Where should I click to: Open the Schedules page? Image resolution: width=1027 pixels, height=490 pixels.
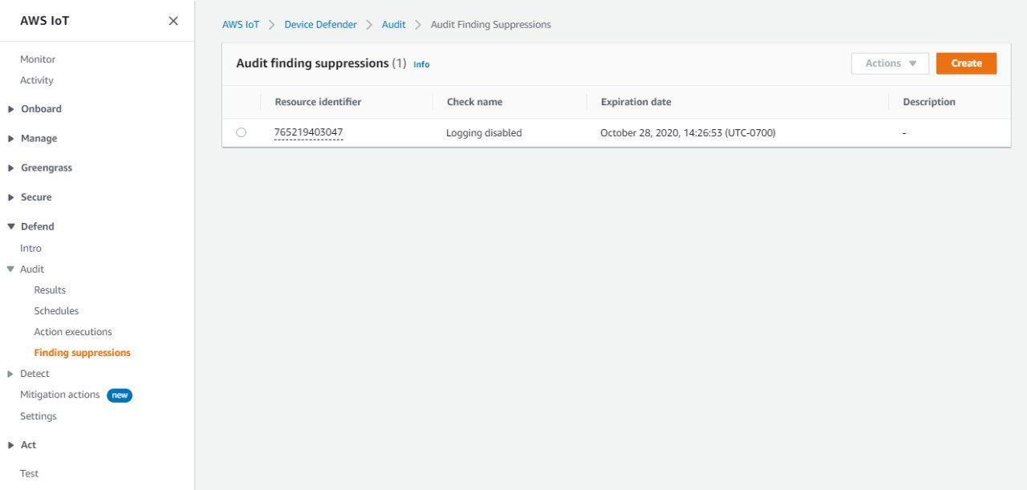coord(56,310)
